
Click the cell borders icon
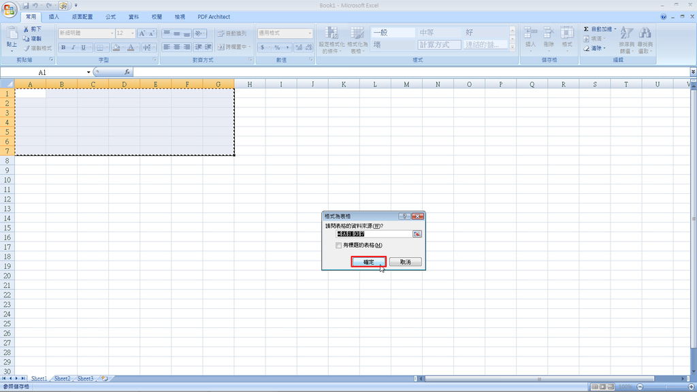100,48
